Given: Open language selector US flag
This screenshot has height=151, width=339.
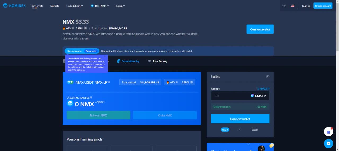Looking at the screenshot, I should click(x=292, y=6).
